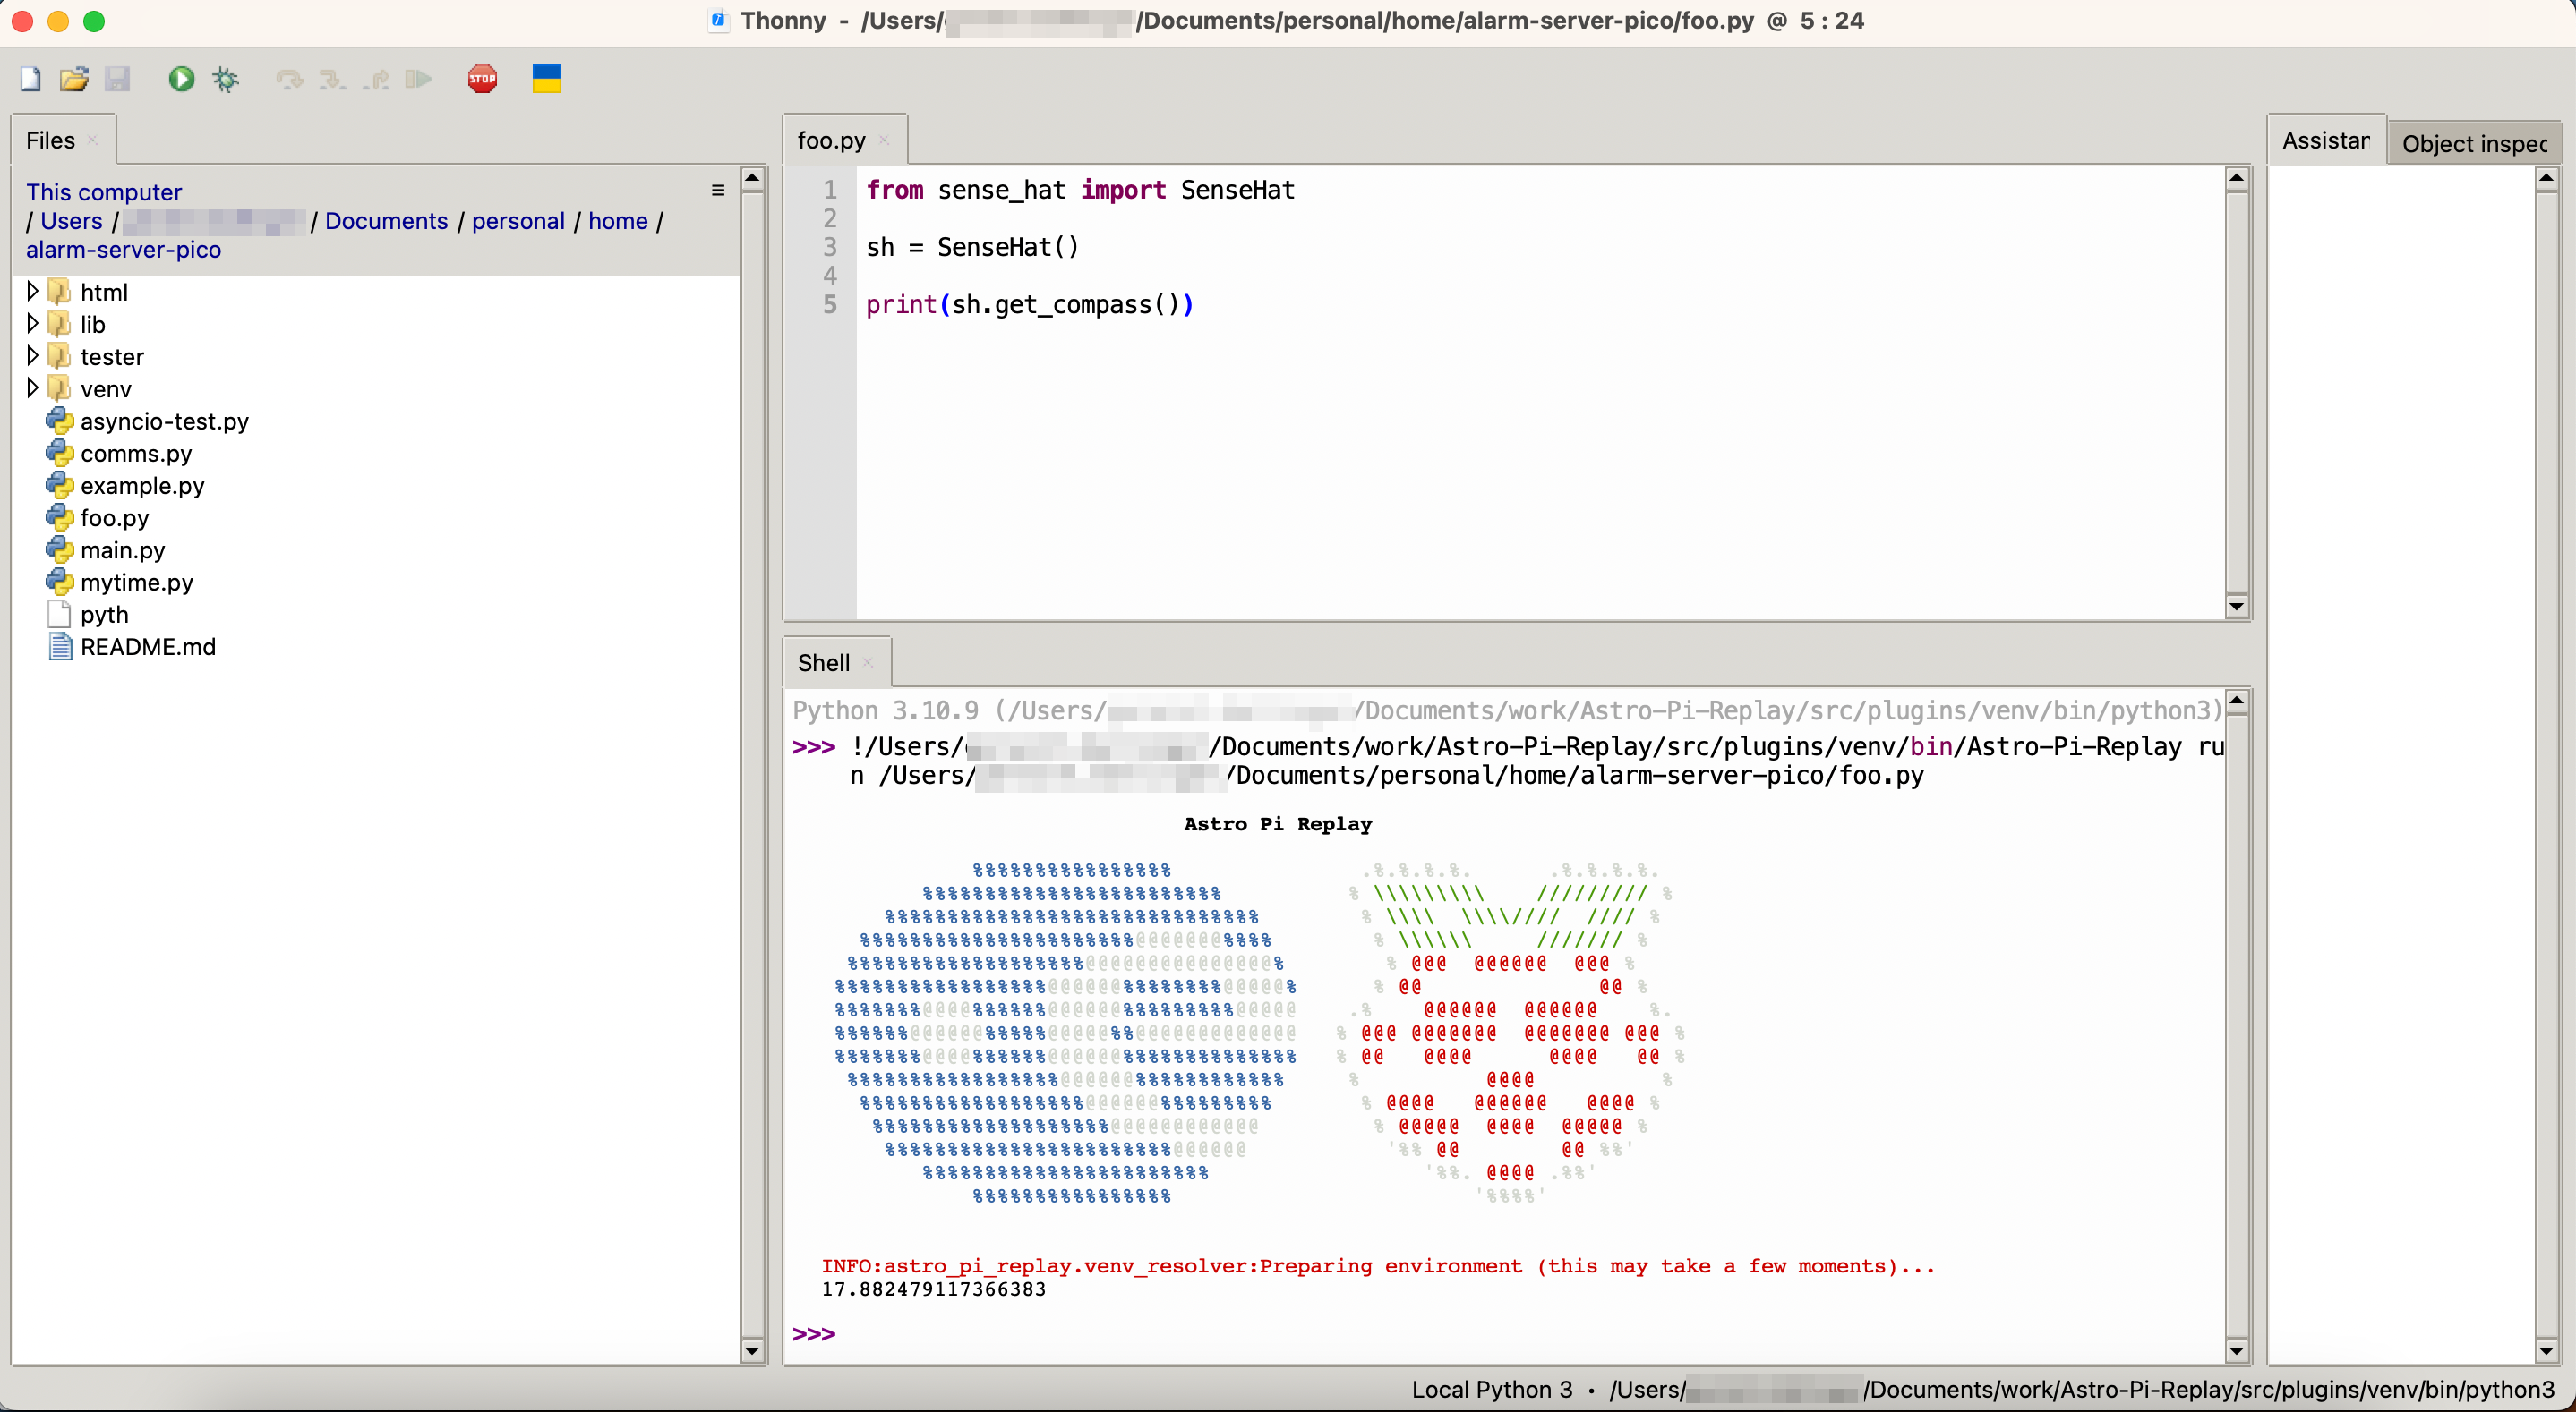Select main.py in the file tree
This screenshot has height=1412, width=2576.
pos(122,549)
